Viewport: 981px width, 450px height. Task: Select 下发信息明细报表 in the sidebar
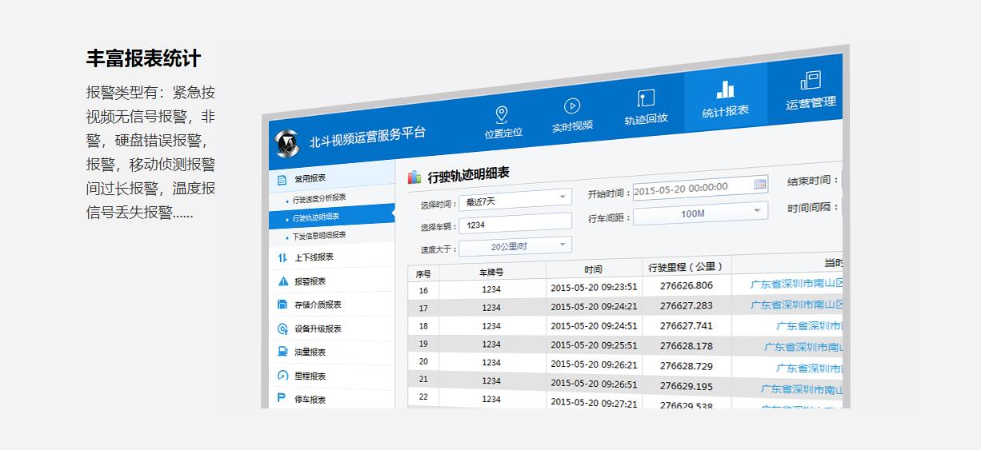(x=319, y=236)
